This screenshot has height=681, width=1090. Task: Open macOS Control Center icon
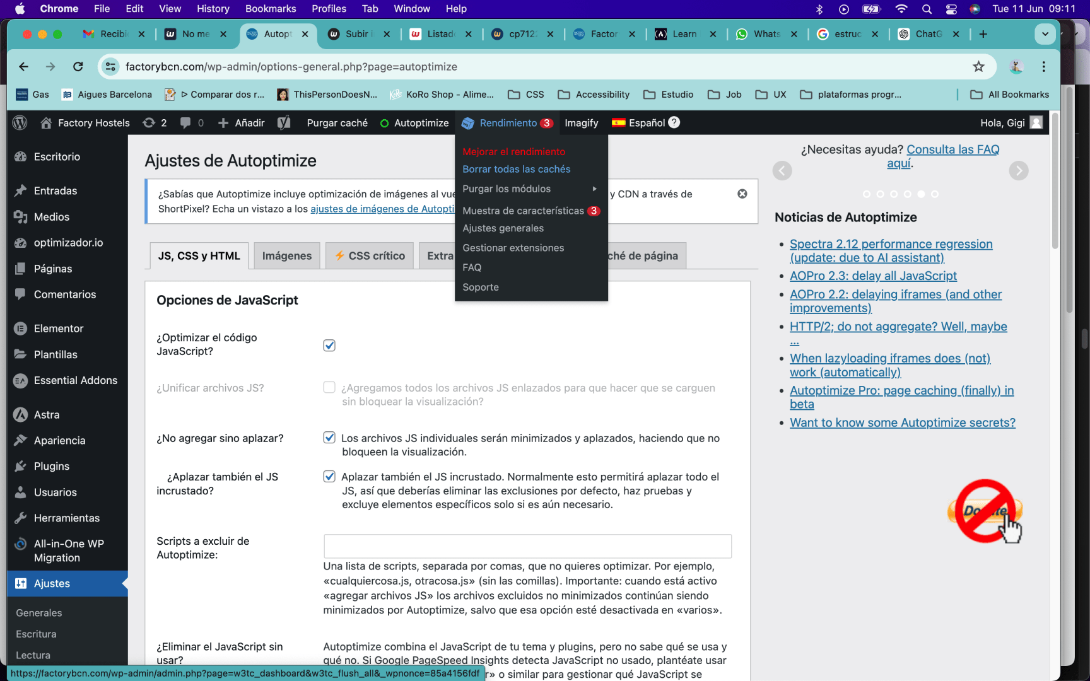[951, 9]
